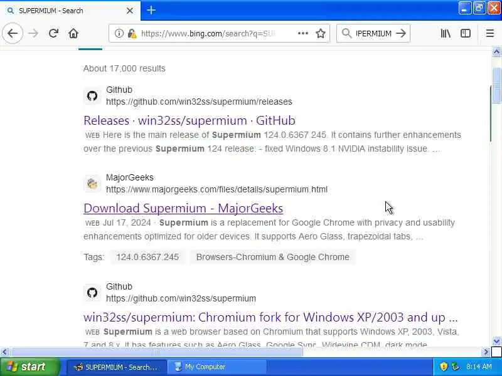Viewport: 502px width, 376px height.
Task: Switch to SUPERMIUM - Search taskbar button
Action: (x=117, y=367)
